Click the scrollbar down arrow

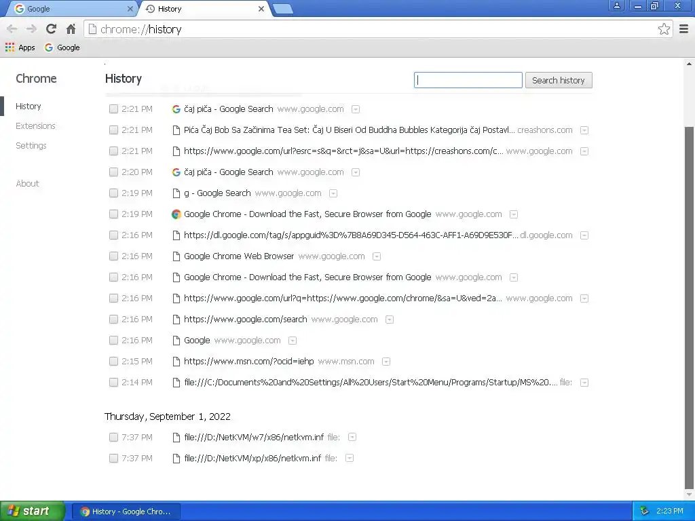[690, 495]
